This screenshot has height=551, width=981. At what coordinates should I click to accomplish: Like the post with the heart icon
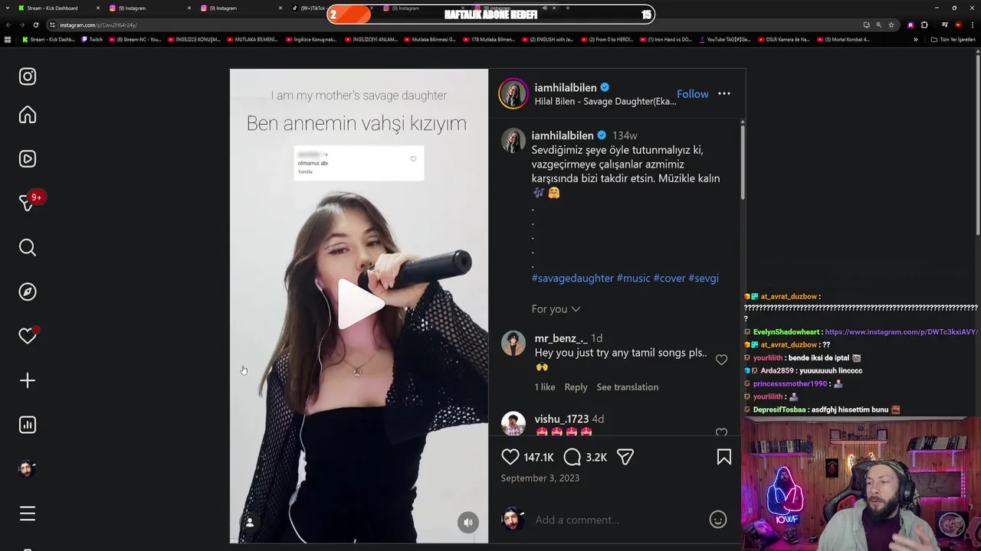pos(510,457)
